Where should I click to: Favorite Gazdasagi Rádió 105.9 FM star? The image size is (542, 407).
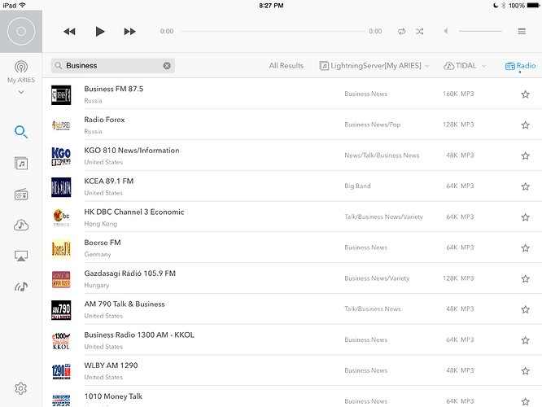[526, 278]
